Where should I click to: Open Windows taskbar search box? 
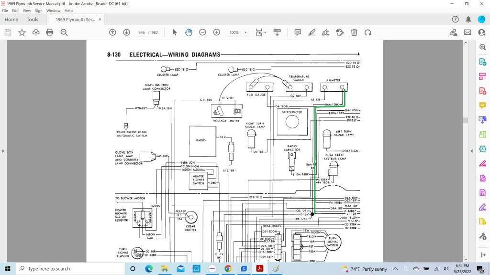[67, 269]
